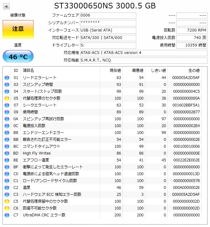Click the blue status icon for ID 0C
210x227 pixels.
point(7,126)
